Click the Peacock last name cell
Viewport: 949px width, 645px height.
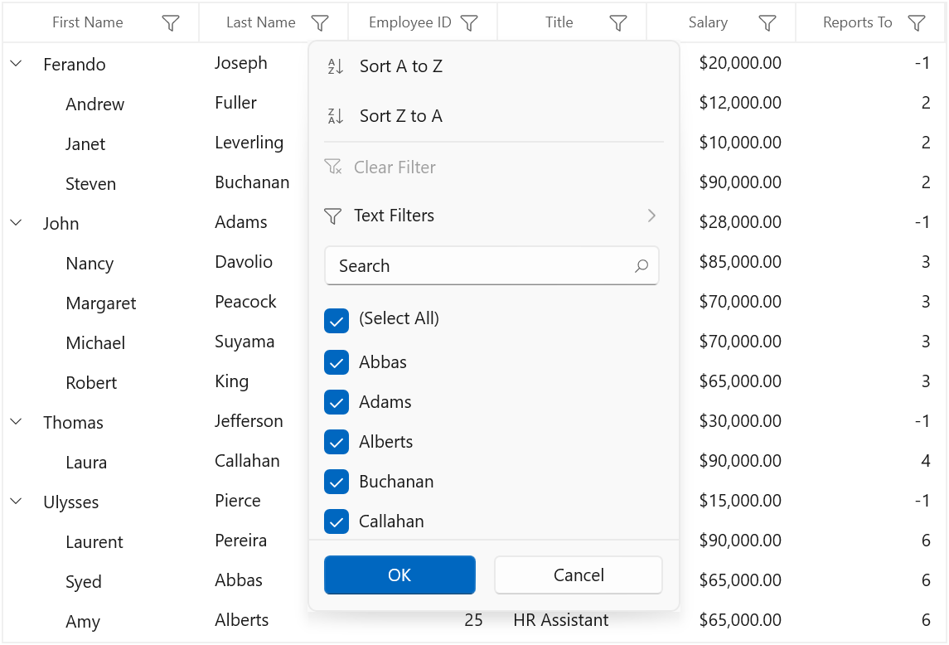(x=245, y=302)
